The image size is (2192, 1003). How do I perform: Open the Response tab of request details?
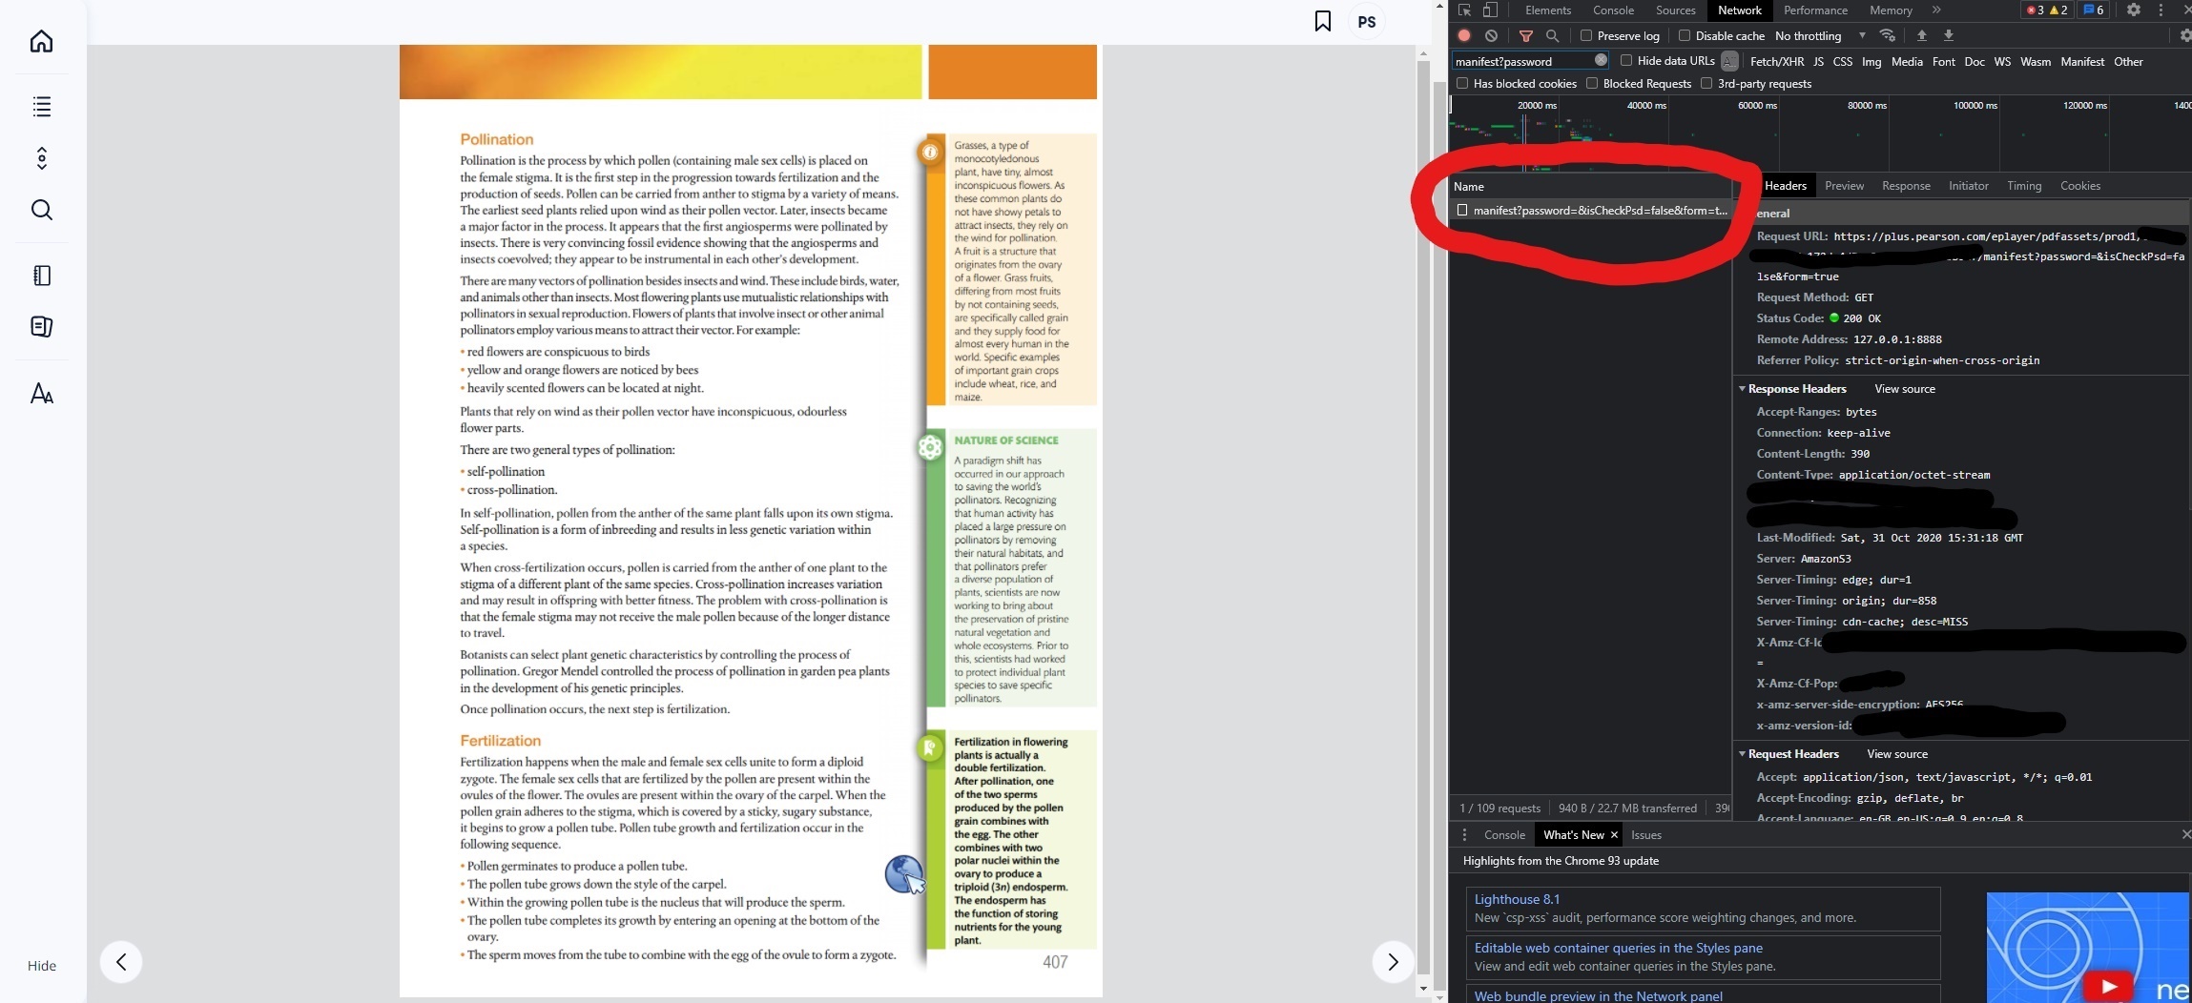(x=1906, y=186)
